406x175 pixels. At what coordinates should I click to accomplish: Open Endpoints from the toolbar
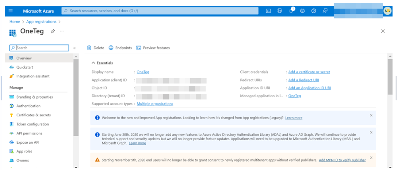(120, 48)
